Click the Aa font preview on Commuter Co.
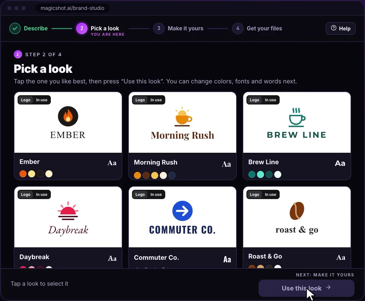Viewport: 365px width, 301px height. pos(227,259)
